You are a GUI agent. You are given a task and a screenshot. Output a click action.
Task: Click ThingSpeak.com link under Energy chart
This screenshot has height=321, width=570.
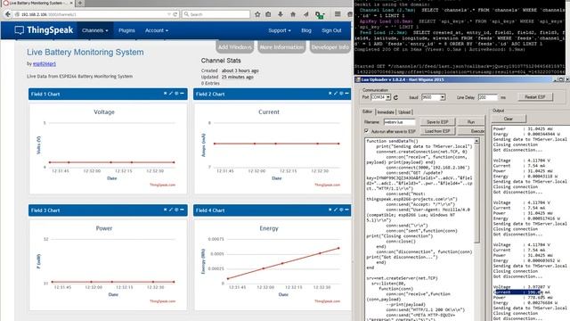pyautogui.click(x=327, y=301)
